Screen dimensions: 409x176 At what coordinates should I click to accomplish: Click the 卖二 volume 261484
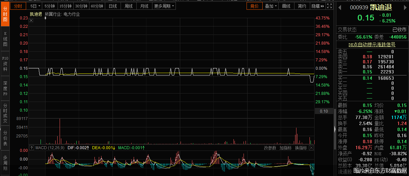click(385, 67)
